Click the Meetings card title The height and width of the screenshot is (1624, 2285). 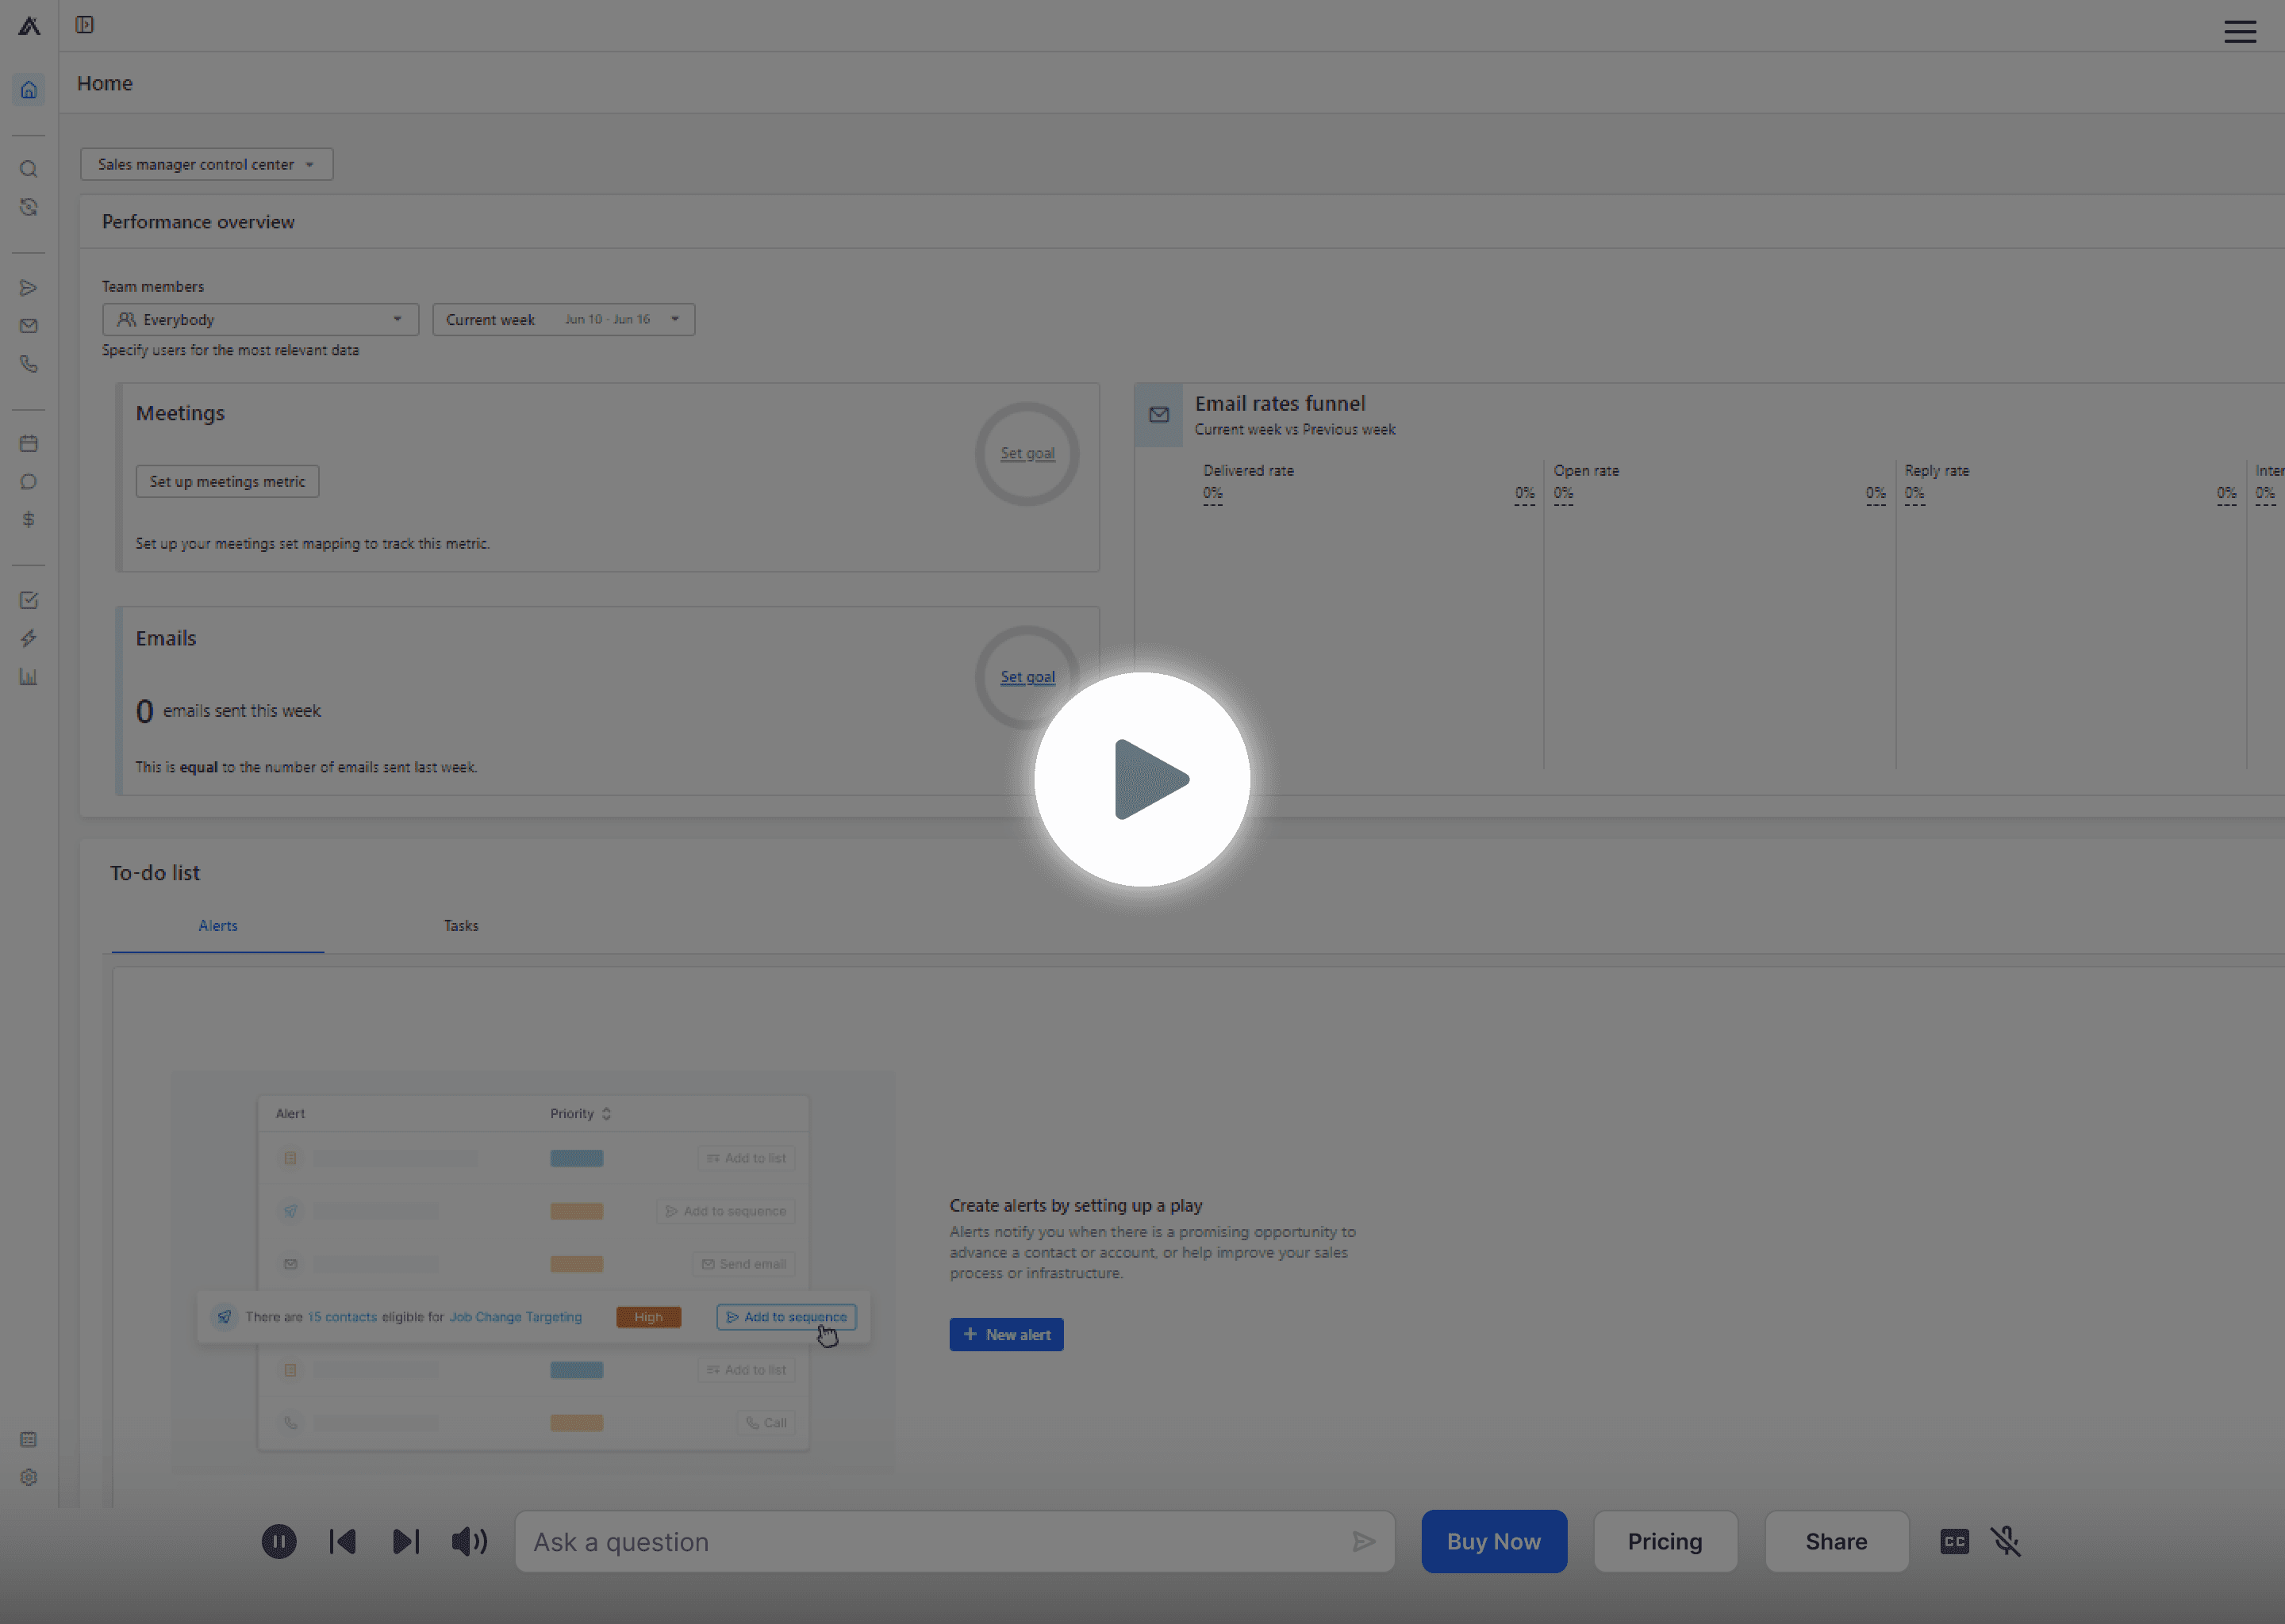point(180,413)
